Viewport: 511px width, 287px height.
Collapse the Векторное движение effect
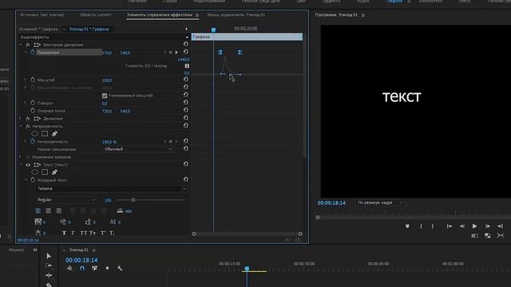[x=21, y=45]
